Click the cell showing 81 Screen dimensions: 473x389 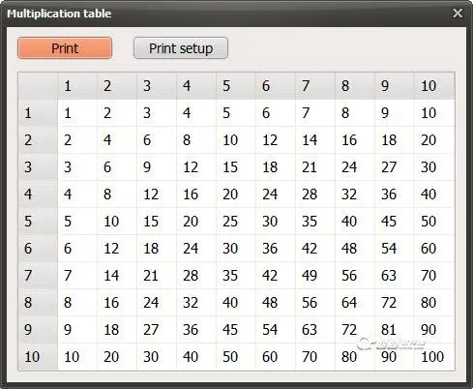click(395, 330)
